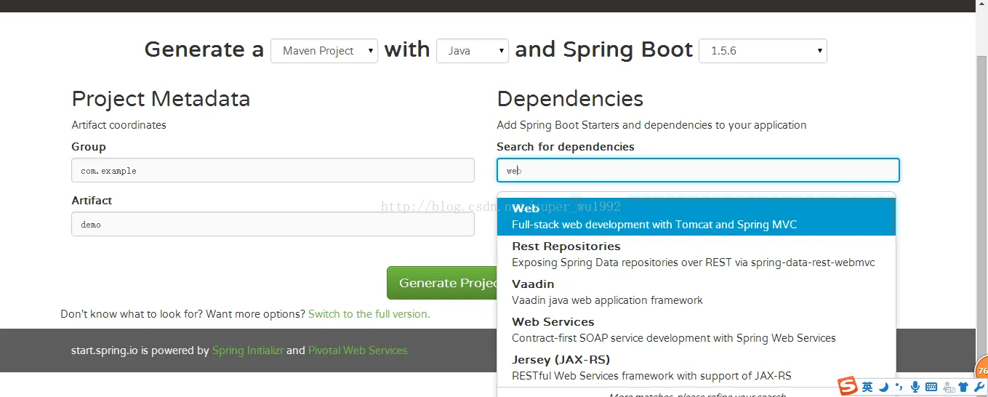Click the Artifact input field demo
This screenshot has width=988, height=397.
pyautogui.click(x=273, y=224)
